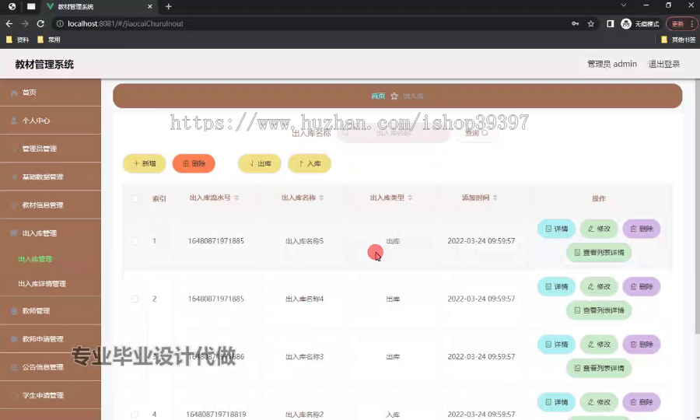Screen dimensions: 700x420
Task: Check the row 4 checkbox
Action: [x=135, y=415]
